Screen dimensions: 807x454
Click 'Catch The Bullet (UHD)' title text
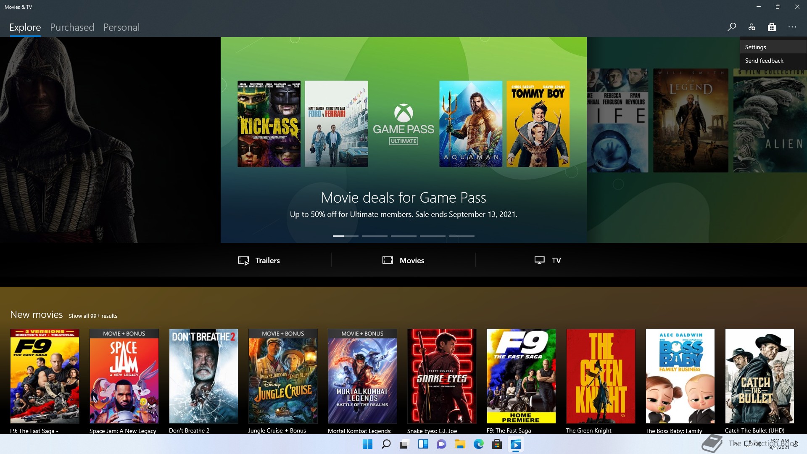[x=755, y=430]
